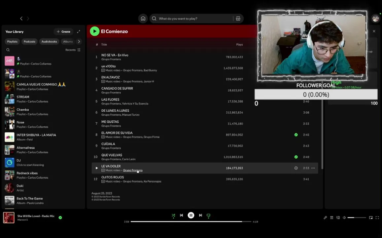Open the Redneck vibes playlist

[x=43, y=175]
